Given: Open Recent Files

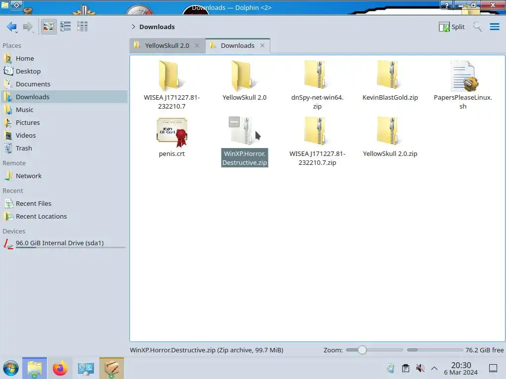Looking at the screenshot, I should click(64, 203).
